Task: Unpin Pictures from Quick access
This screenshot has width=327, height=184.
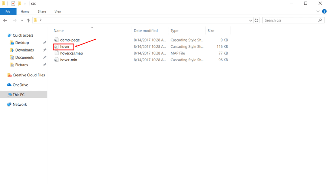Action: coord(45,65)
